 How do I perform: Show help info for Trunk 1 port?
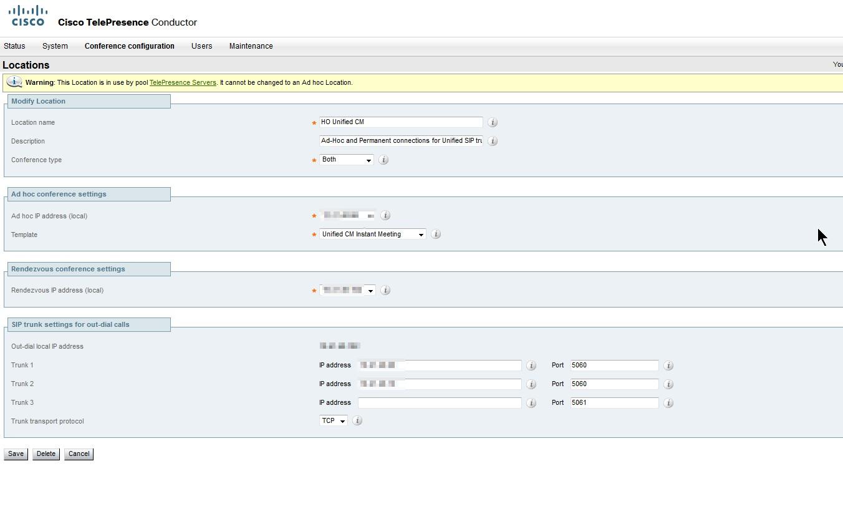point(668,366)
